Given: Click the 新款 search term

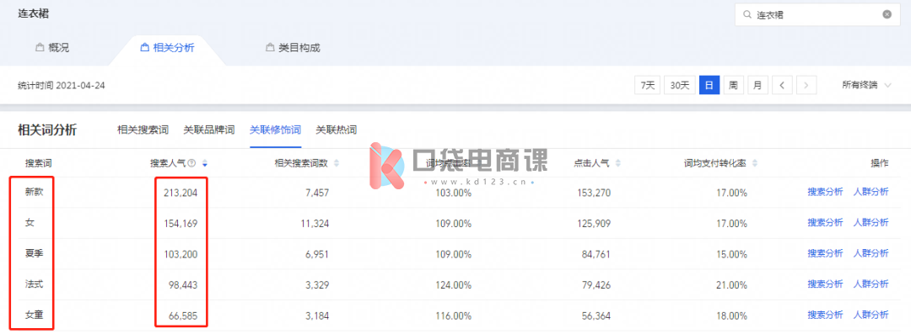Looking at the screenshot, I should point(34,192).
